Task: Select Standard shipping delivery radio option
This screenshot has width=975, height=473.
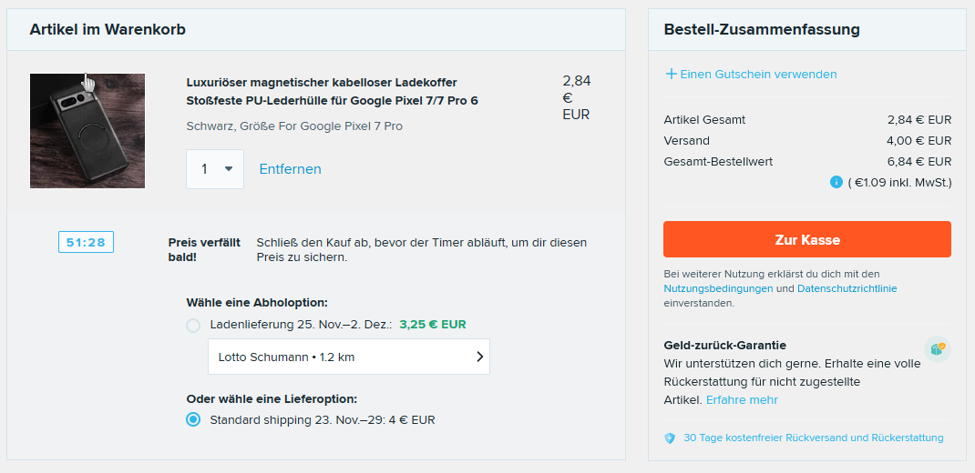Action: click(193, 419)
